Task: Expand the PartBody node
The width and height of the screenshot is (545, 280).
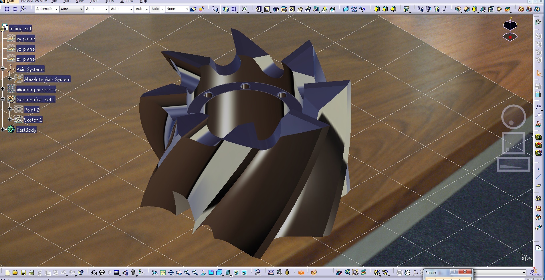Action: pos(3,129)
